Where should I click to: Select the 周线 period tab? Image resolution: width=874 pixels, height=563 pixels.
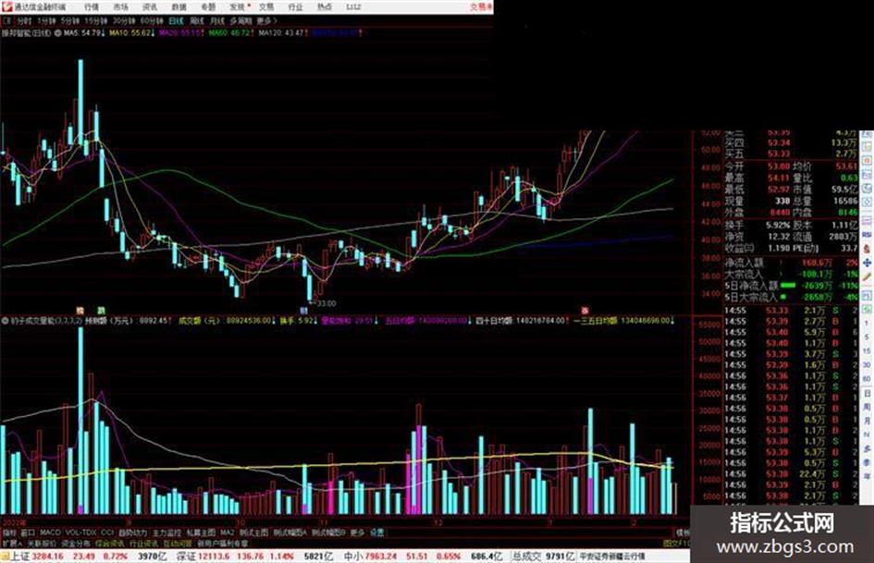coord(196,20)
